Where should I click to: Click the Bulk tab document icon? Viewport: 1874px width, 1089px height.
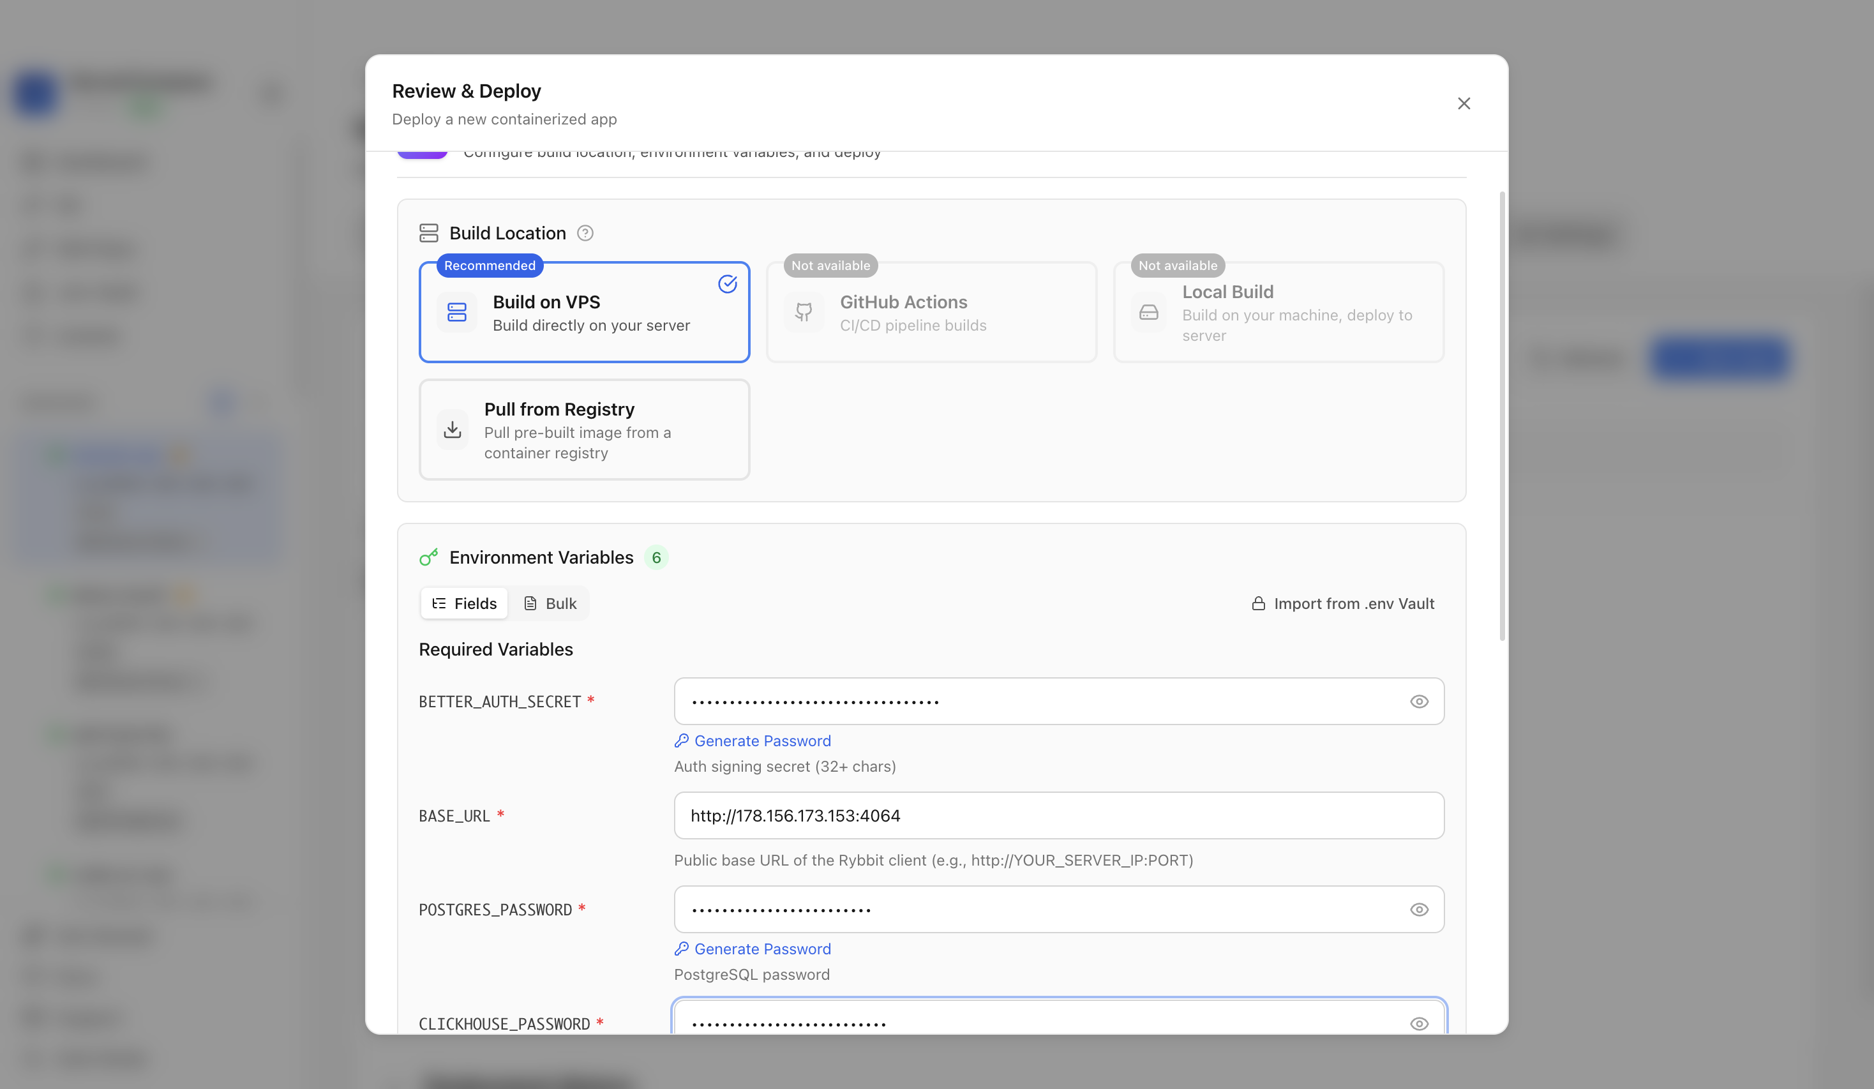coord(530,603)
